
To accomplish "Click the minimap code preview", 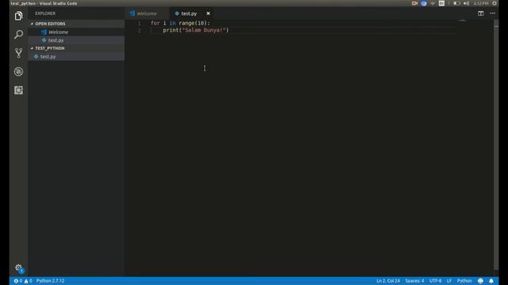I will click(x=463, y=21).
